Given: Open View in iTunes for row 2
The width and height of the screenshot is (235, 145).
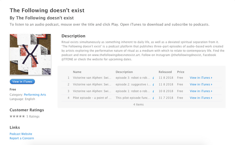Looking at the screenshot, I should (x=201, y=84).
